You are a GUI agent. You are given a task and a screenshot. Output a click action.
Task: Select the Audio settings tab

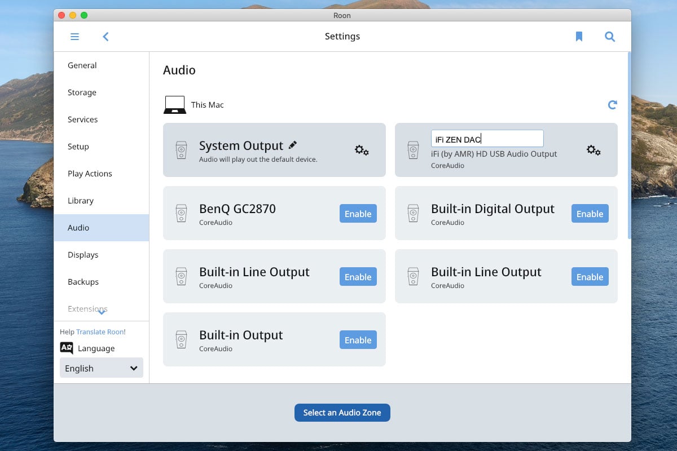[102, 228]
